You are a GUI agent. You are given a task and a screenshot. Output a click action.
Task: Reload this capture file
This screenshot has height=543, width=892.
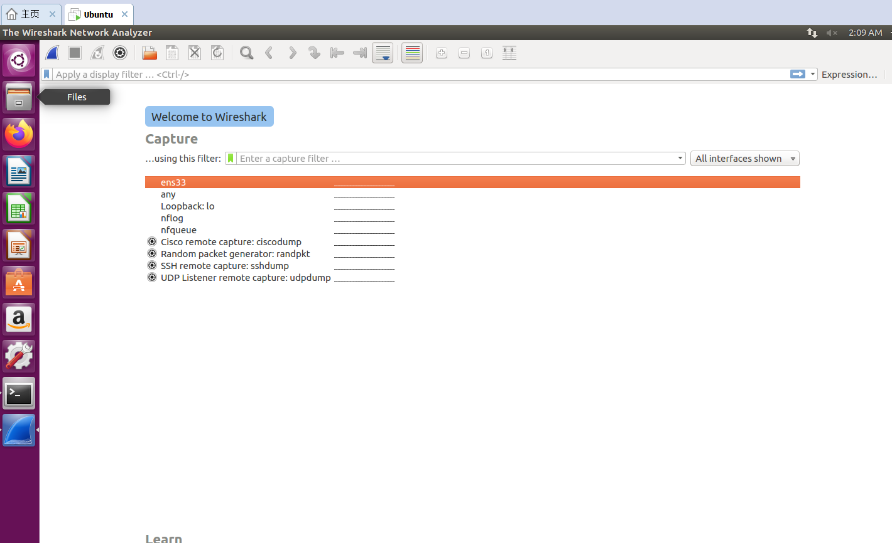217,53
